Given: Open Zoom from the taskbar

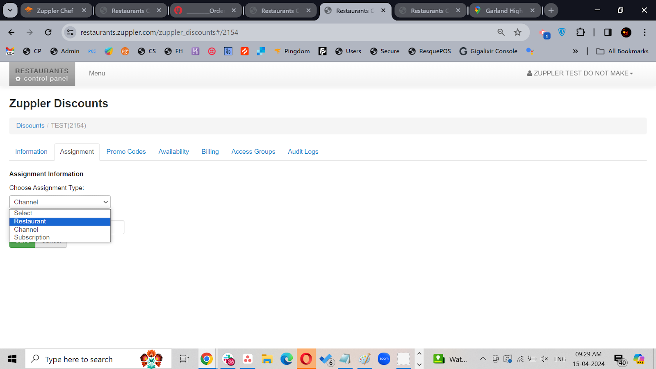Looking at the screenshot, I should point(384,359).
